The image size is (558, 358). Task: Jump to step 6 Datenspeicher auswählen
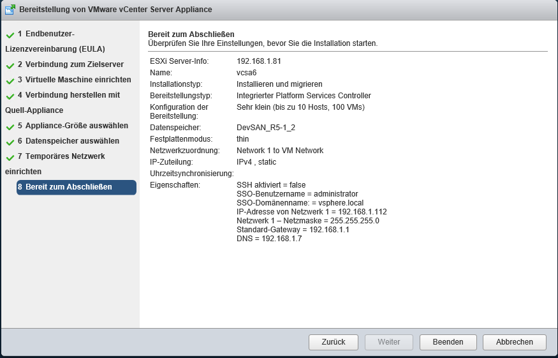[x=69, y=141]
